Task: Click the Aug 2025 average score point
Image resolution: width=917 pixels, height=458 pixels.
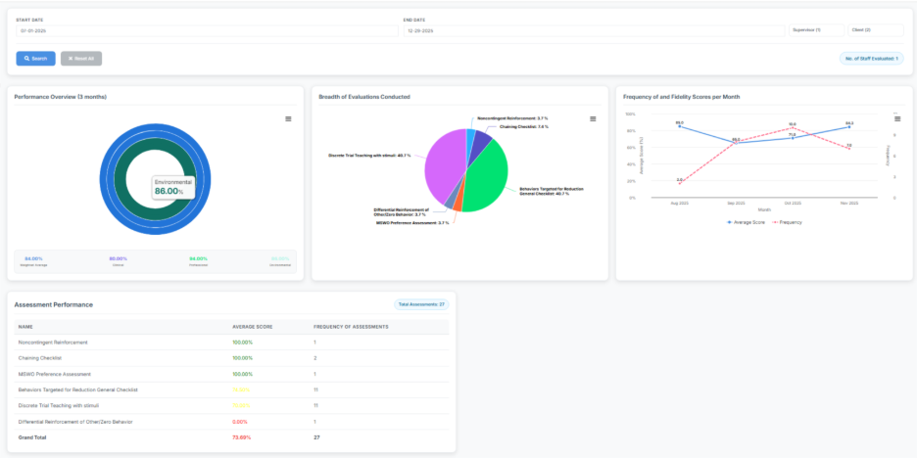Action: click(x=679, y=126)
